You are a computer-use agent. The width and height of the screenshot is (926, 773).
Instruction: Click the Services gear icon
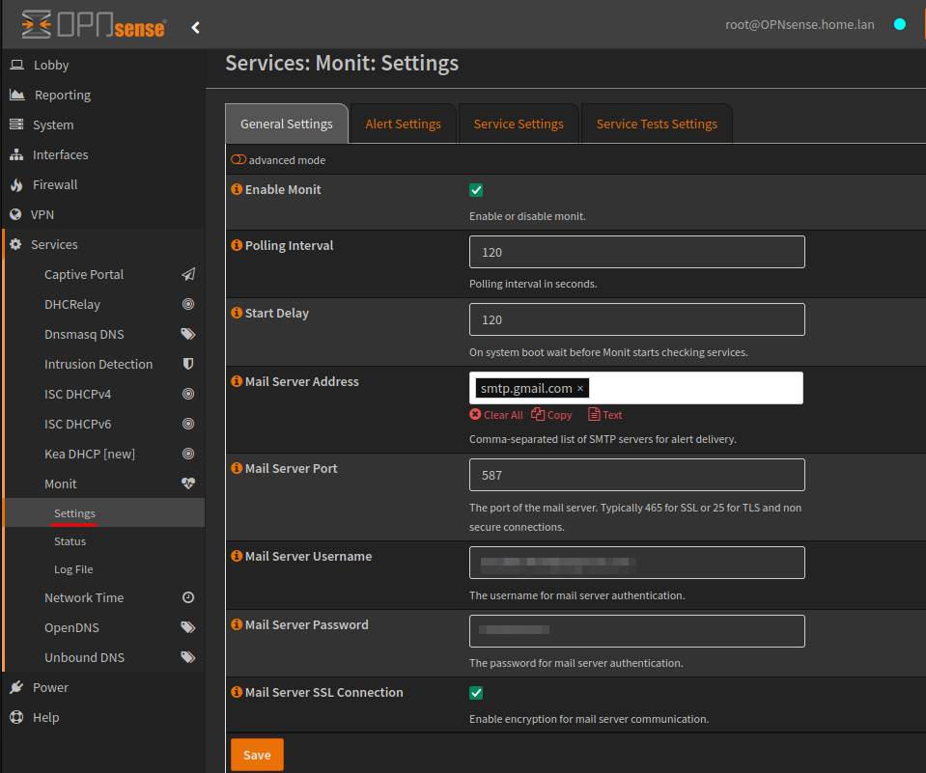coord(16,244)
